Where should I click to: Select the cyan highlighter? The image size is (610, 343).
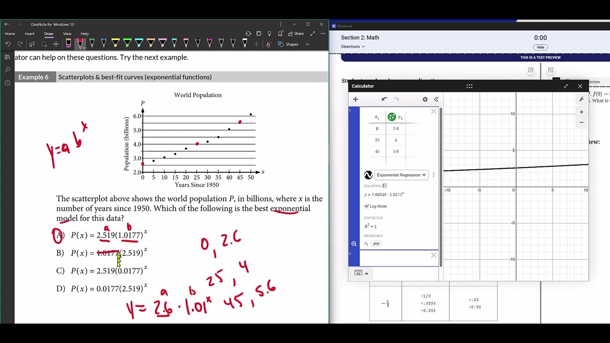click(x=139, y=44)
